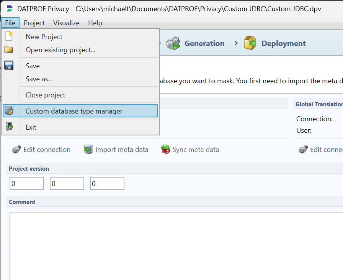Focus the first Project version field
The image size is (343, 280).
tap(27, 183)
